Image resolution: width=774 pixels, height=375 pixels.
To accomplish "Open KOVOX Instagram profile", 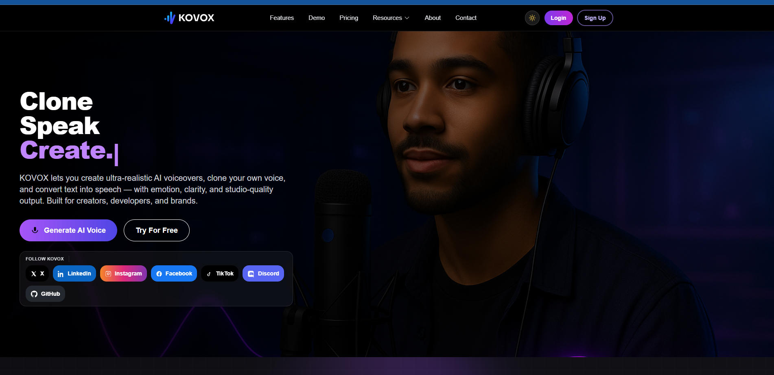I will click(x=123, y=273).
